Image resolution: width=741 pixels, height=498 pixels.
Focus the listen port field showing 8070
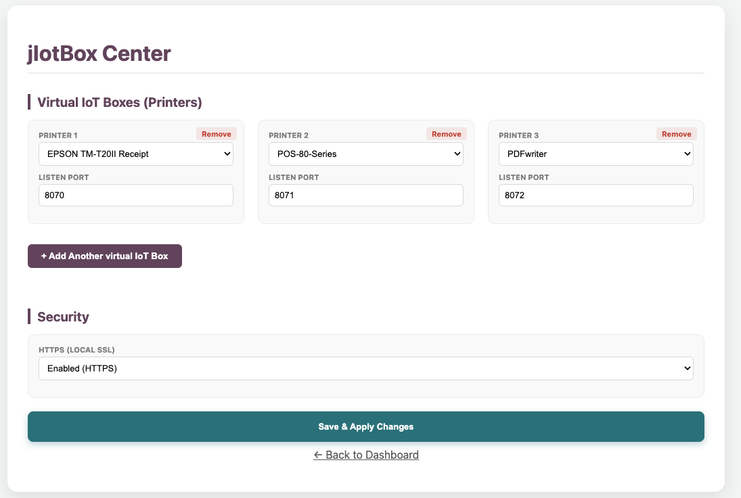pyautogui.click(x=136, y=195)
